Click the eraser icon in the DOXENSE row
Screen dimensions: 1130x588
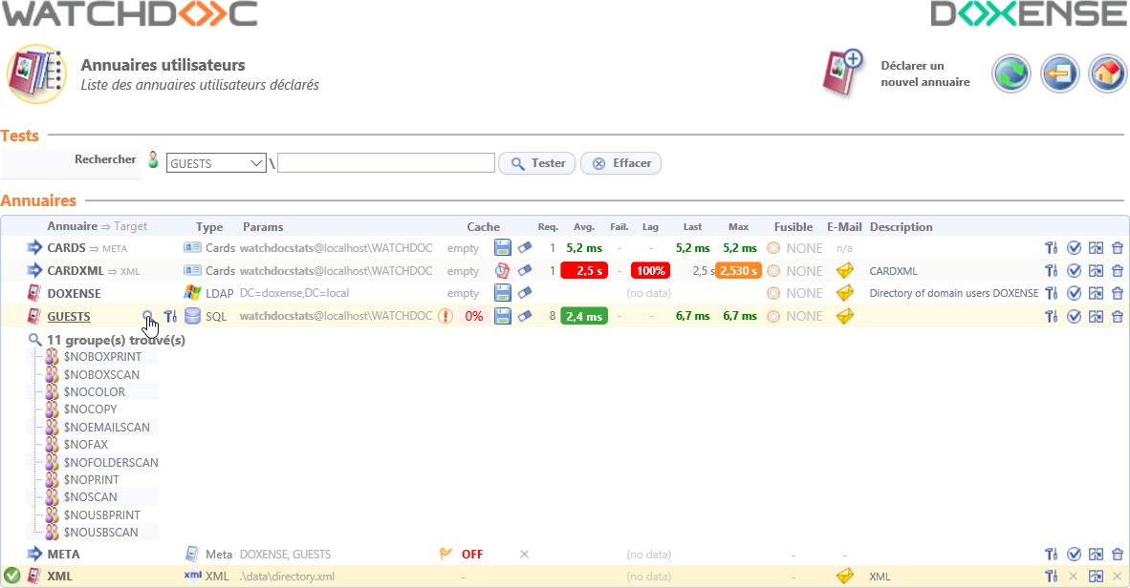coord(525,294)
